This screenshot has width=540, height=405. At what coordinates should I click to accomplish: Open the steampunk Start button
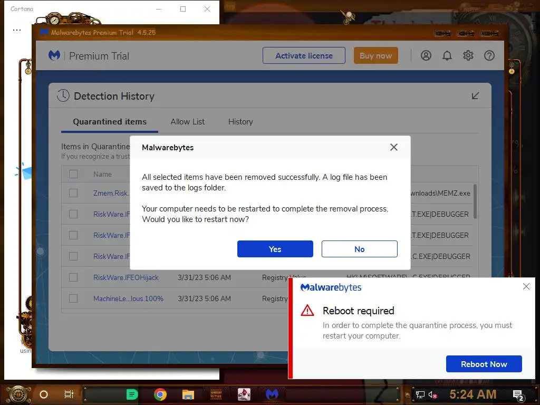point(18,394)
